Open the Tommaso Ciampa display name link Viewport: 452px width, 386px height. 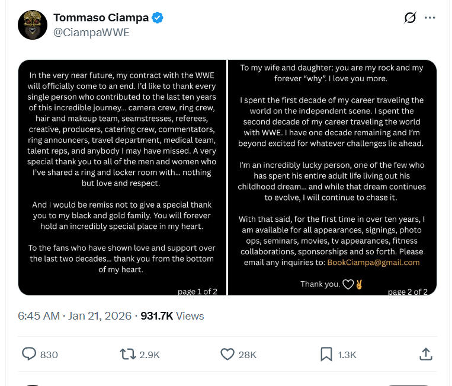click(x=101, y=18)
